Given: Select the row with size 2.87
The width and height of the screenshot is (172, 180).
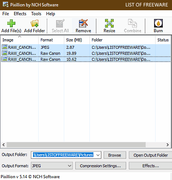Looking at the screenshot, I should [x=86, y=47].
